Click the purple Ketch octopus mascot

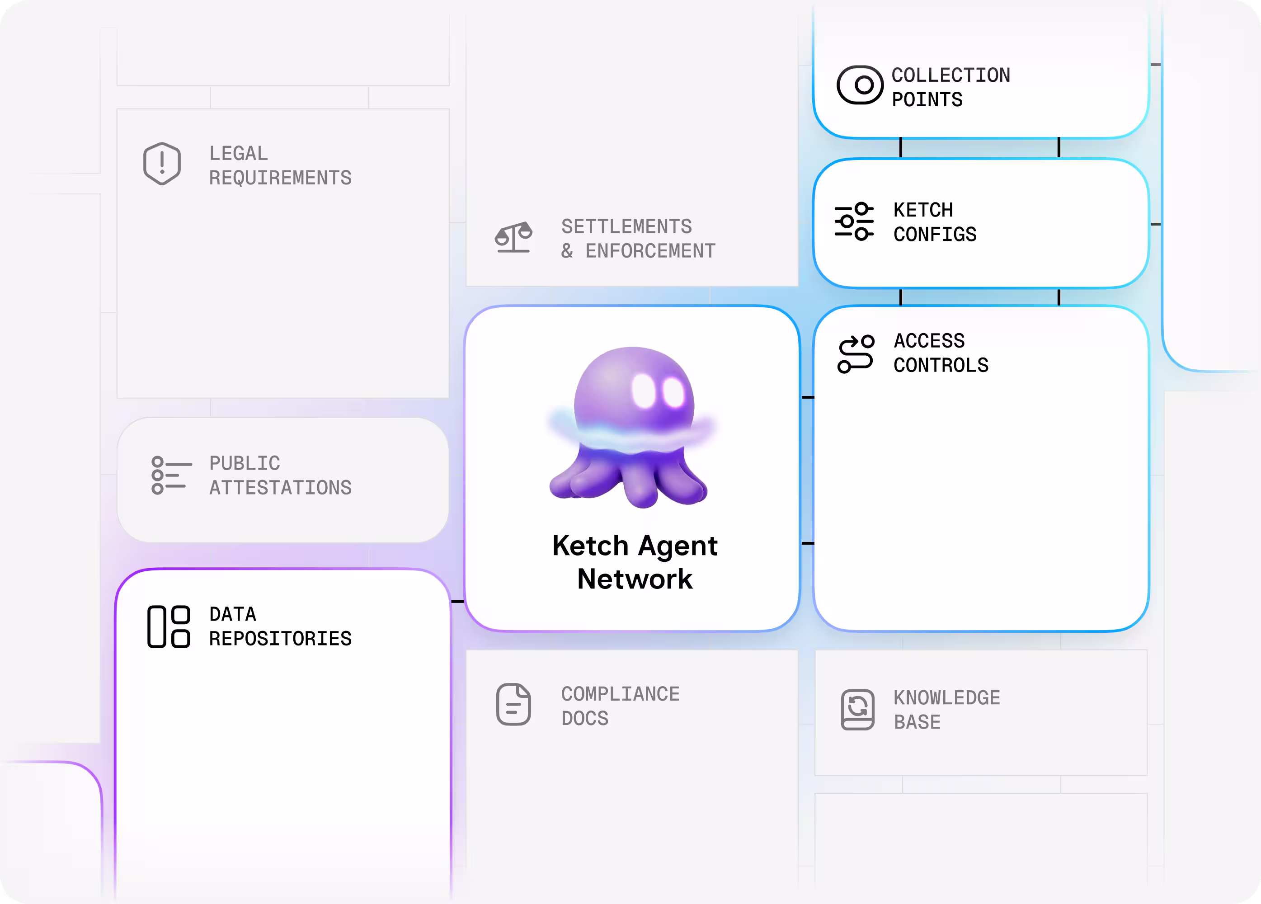click(632, 428)
